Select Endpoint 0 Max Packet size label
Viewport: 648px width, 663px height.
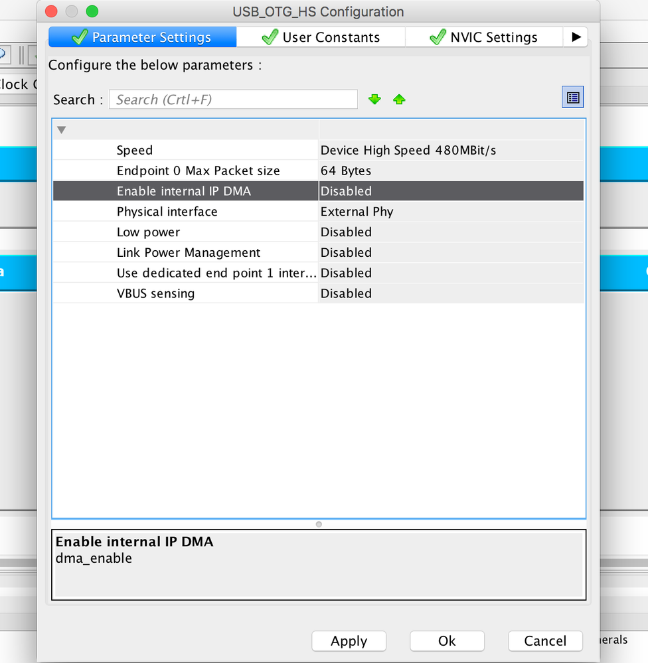point(198,171)
